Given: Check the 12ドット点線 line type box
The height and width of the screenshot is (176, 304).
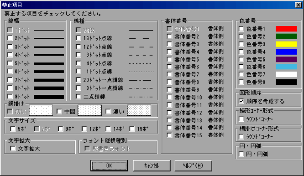Looking at the screenshot, I should tap(79, 47).
